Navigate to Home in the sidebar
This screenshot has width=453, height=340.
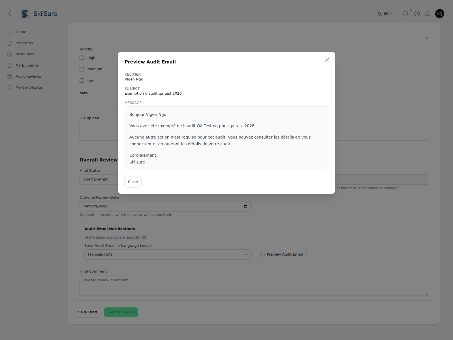coord(21,32)
